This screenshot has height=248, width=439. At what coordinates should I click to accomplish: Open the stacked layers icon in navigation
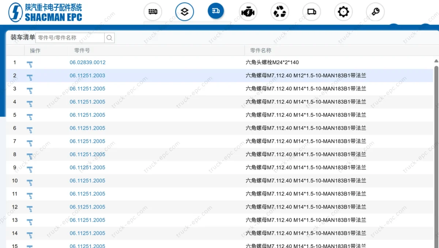pos(185,12)
